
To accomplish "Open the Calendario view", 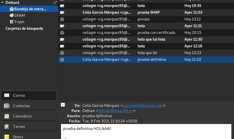I will (x=29, y=116).
